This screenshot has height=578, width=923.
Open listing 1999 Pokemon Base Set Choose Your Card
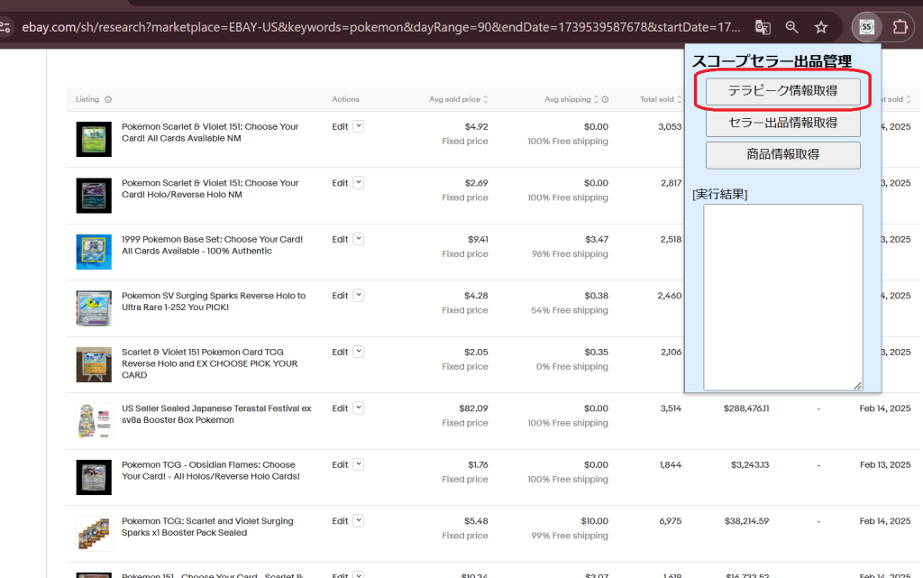(x=212, y=245)
